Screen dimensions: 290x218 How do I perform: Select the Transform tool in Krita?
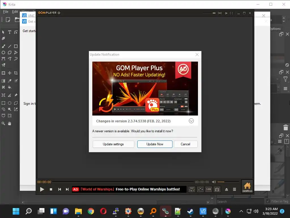pos(3,73)
